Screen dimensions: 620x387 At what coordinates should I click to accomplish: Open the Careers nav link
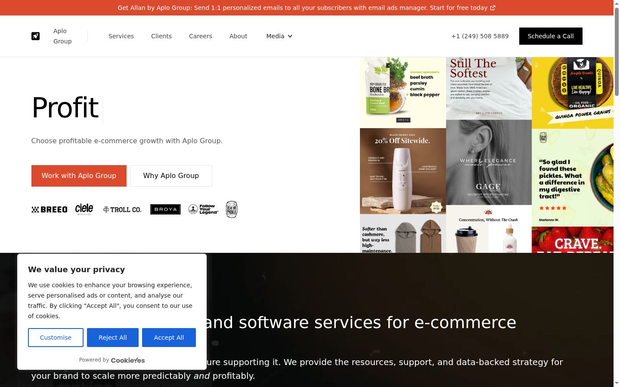coord(201,36)
